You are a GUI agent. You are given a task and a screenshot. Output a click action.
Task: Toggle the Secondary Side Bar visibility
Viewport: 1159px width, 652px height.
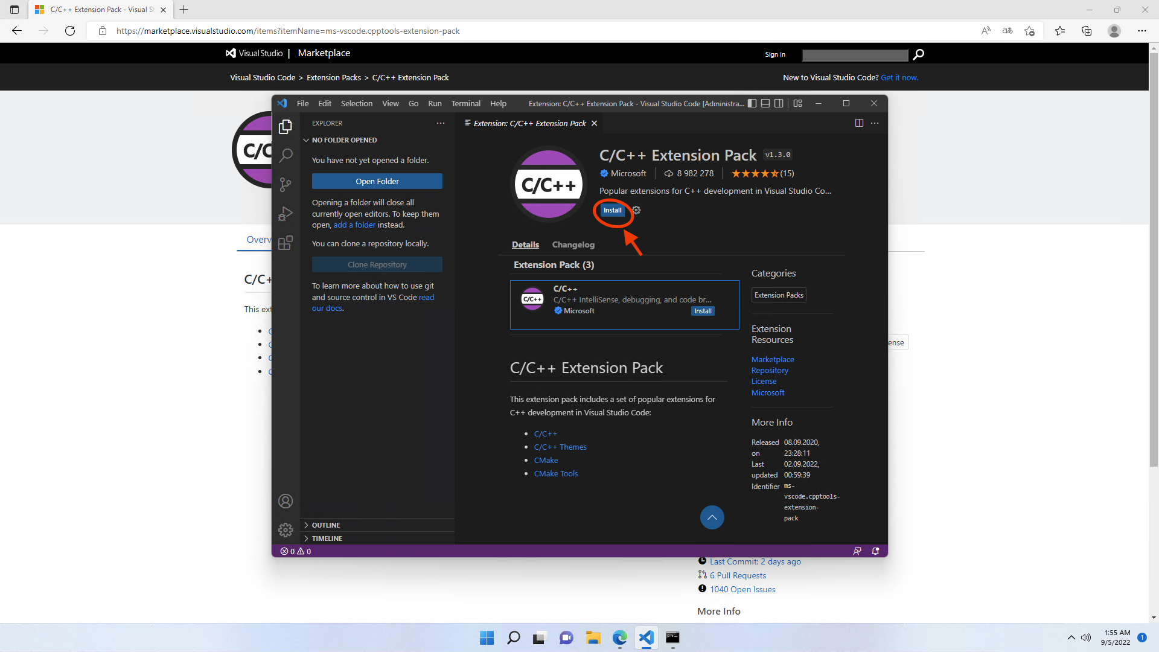(779, 103)
